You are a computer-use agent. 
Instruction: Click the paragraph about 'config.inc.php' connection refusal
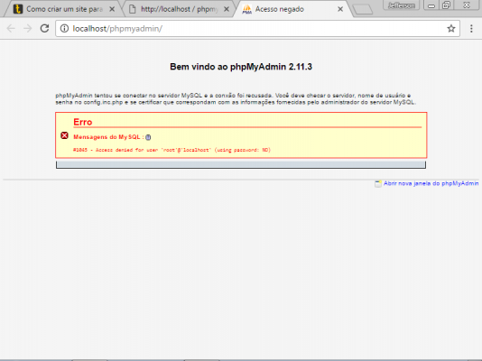pyautogui.click(x=236, y=99)
